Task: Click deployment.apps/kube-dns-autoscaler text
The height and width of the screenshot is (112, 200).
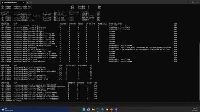Action: 30,75
